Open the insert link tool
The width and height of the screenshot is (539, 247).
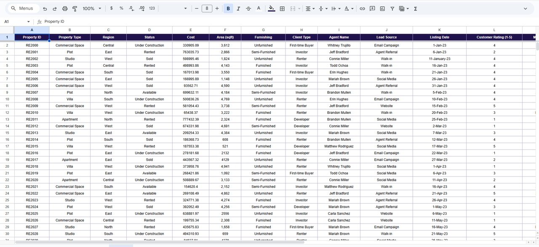(362, 8)
